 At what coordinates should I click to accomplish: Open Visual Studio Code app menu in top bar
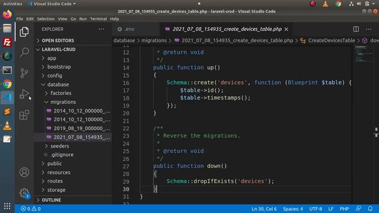(x=52, y=4)
